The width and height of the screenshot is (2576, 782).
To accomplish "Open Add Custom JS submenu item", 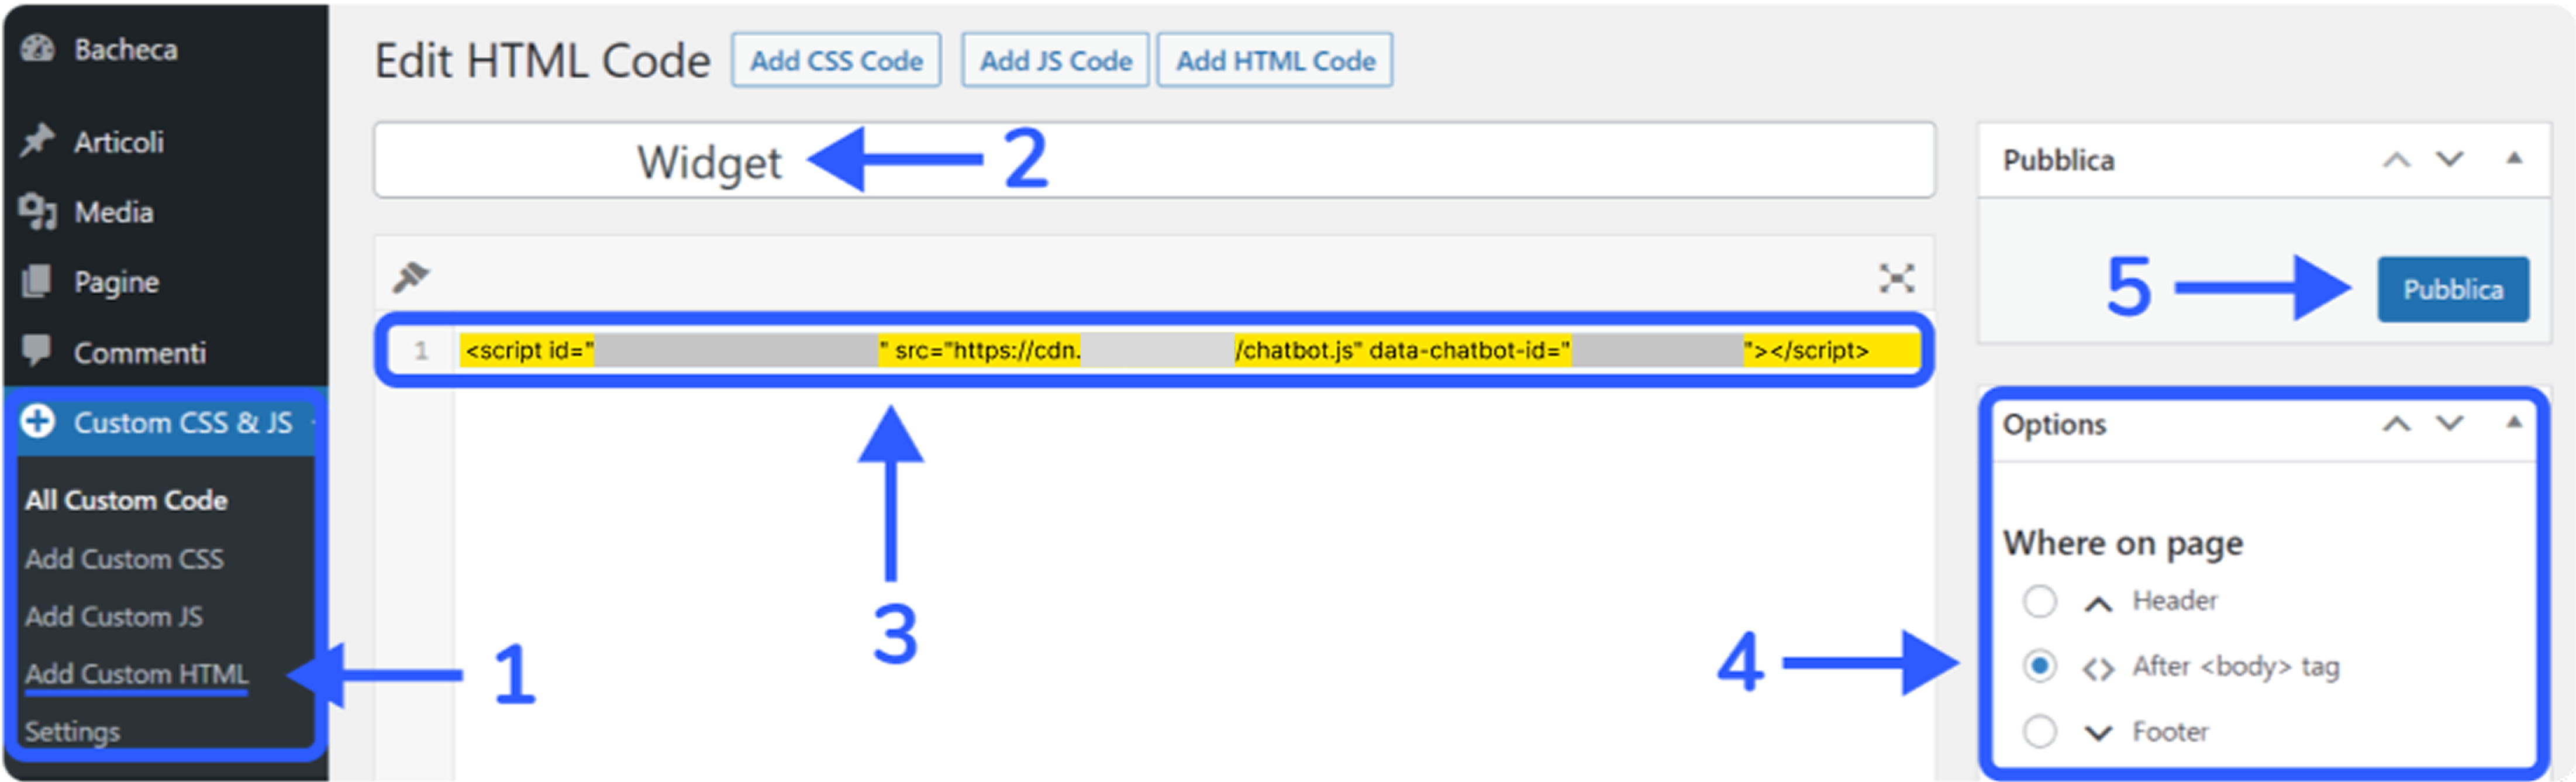I will pos(113,616).
